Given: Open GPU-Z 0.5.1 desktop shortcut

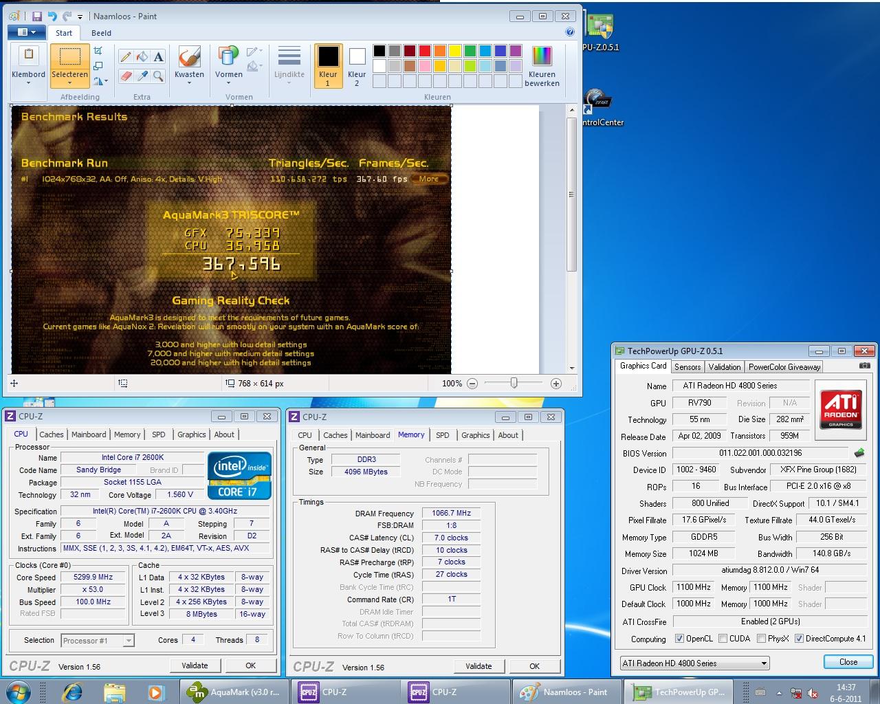Looking at the screenshot, I should pyautogui.click(x=600, y=32).
